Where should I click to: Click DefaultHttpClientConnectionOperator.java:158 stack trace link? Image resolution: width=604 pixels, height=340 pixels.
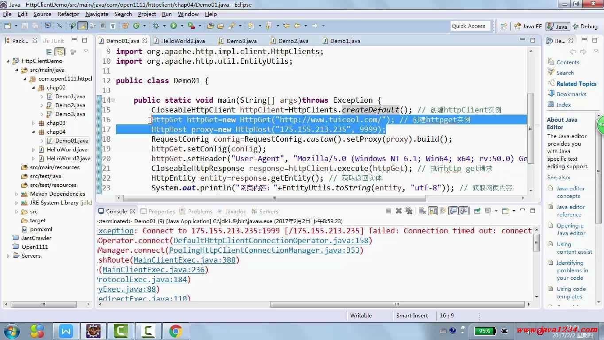[x=271, y=240]
